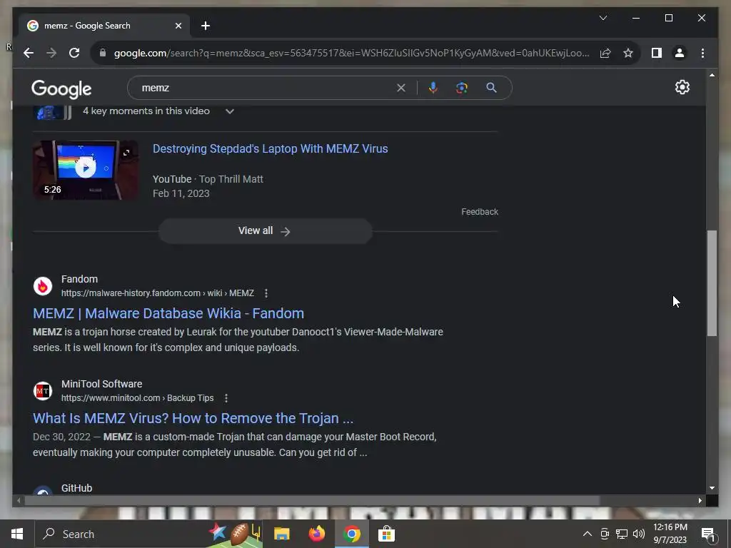The width and height of the screenshot is (731, 548).
Task: Click View all videos button
Action: pos(265,230)
